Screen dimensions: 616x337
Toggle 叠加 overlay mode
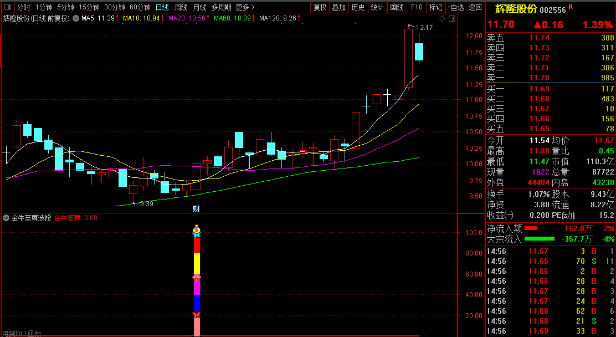[338, 7]
